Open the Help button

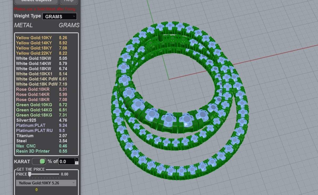pyautogui.click(x=69, y=1)
